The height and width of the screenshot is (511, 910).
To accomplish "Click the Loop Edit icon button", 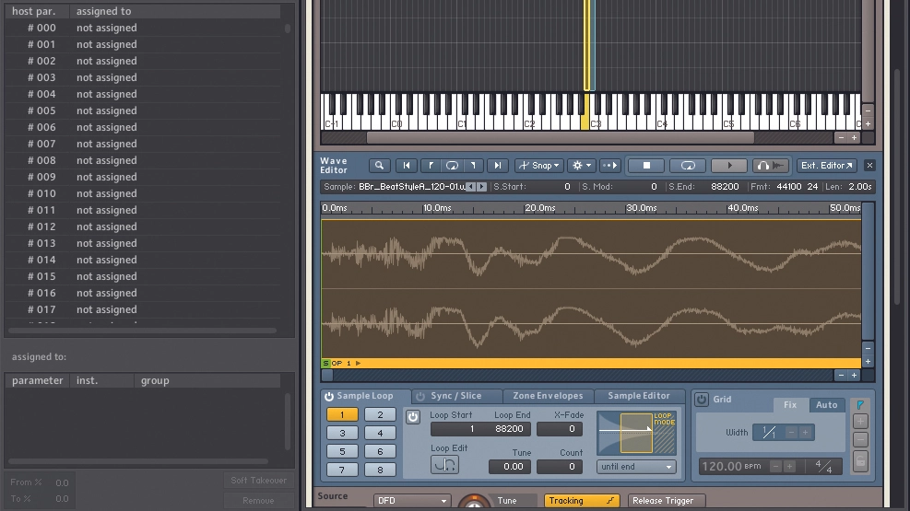I will tap(444, 465).
